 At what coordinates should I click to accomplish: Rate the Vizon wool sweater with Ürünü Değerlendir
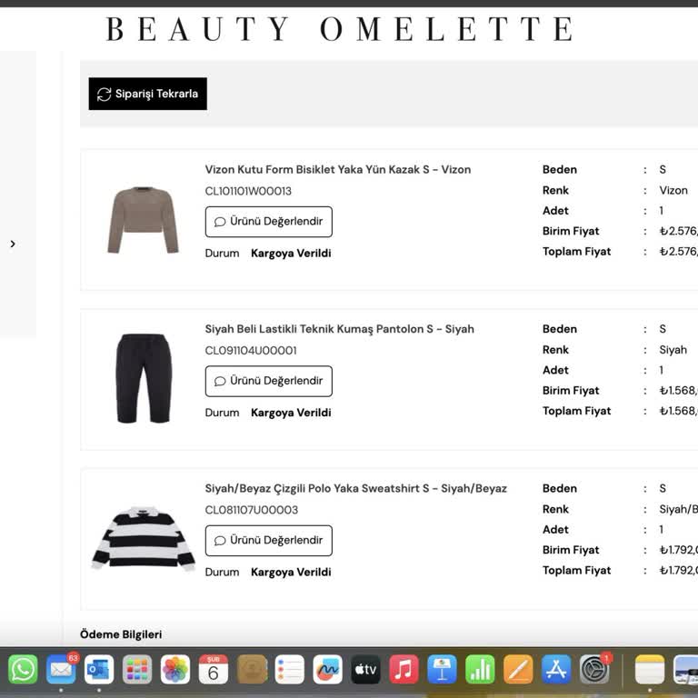click(268, 222)
